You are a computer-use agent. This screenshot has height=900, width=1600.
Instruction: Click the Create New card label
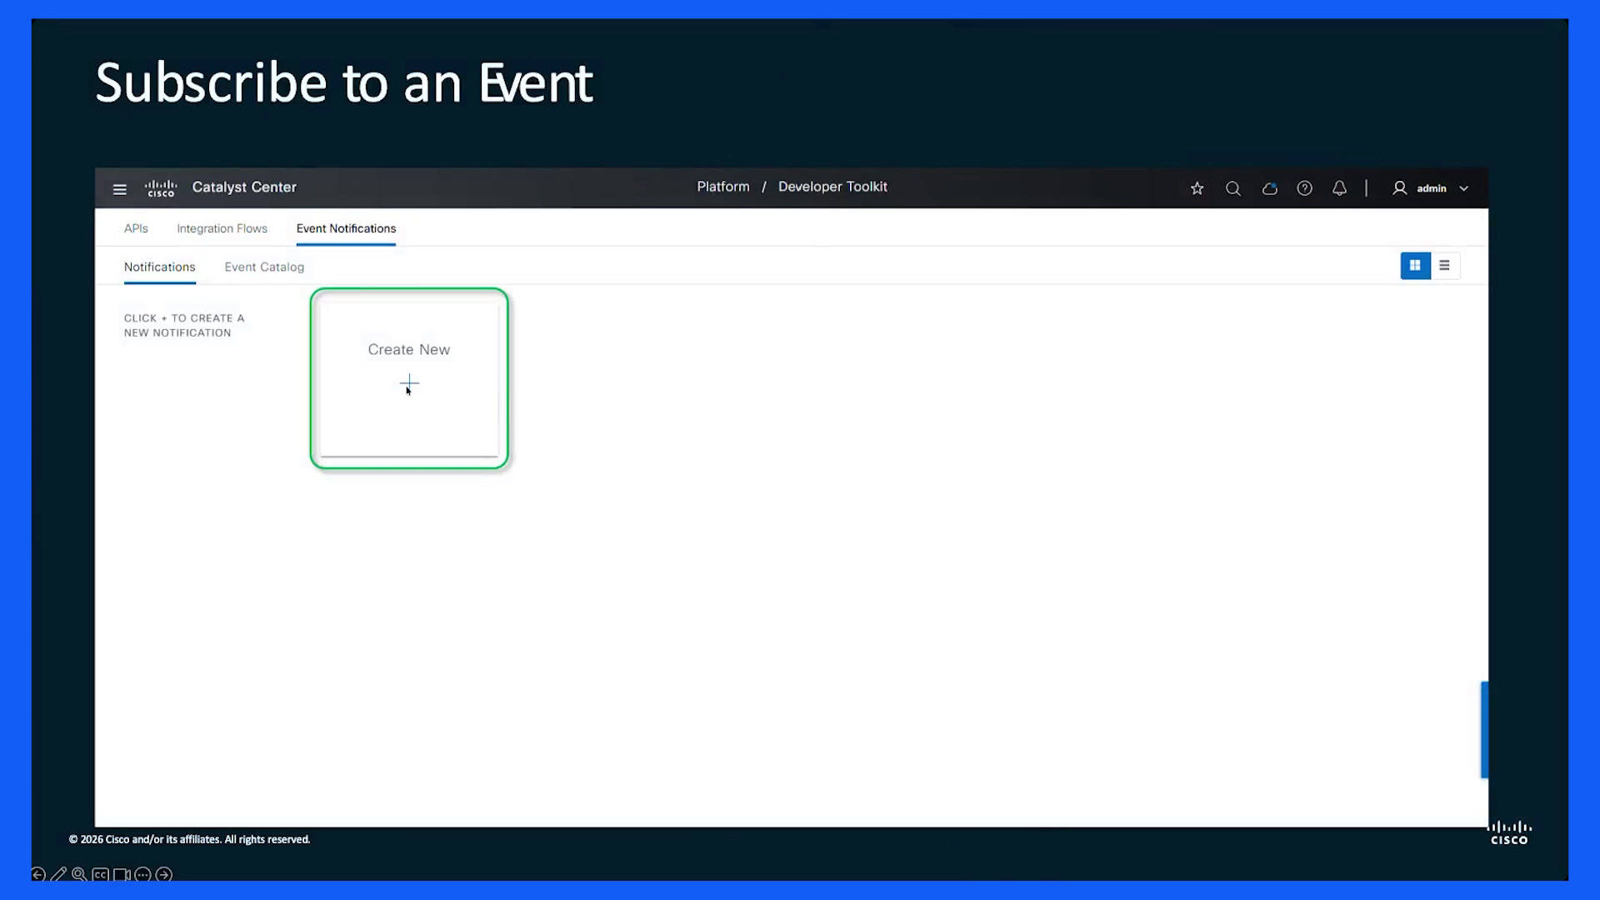(409, 350)
